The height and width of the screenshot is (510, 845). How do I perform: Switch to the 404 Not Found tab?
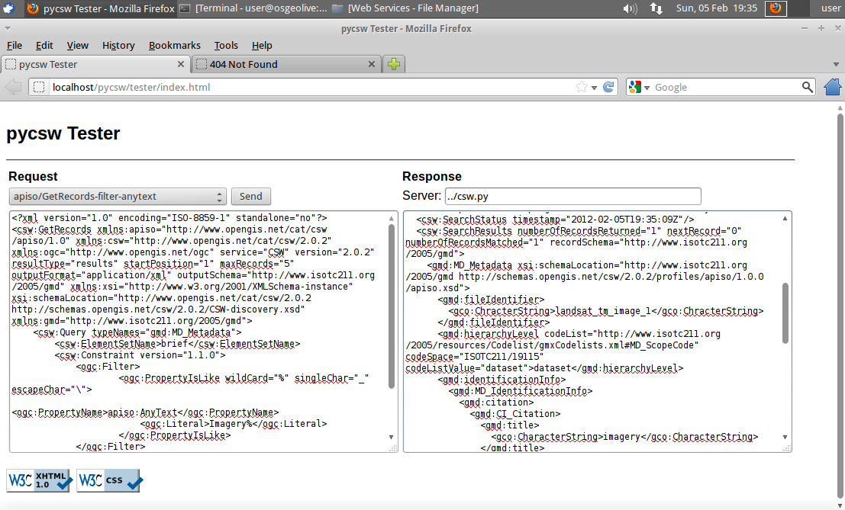tap(285, 64)
